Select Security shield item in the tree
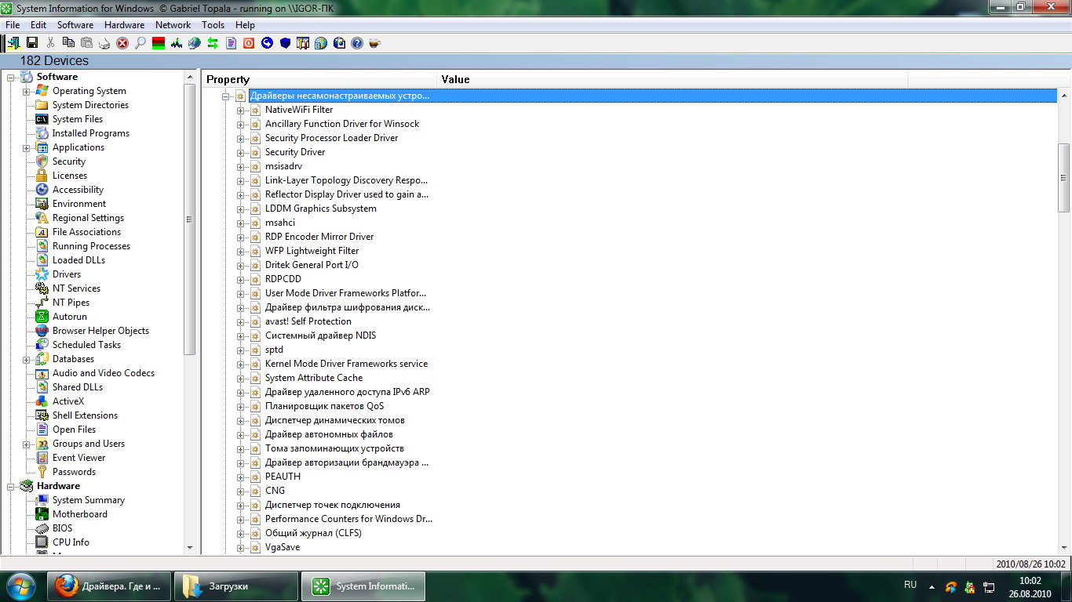This screenshot has width=1072, height=602. 69,161
